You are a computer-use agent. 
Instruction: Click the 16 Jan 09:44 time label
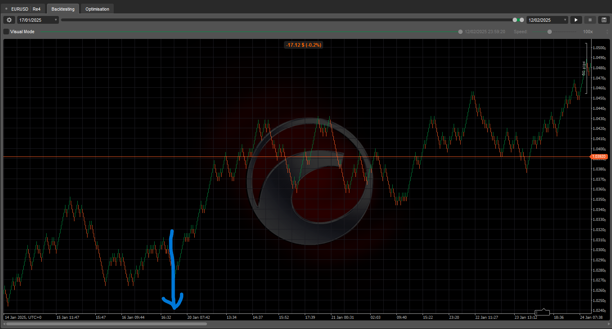point(133,317)
